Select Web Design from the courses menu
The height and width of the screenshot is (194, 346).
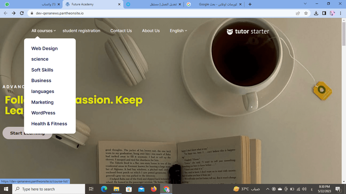[x=44, y=48]
